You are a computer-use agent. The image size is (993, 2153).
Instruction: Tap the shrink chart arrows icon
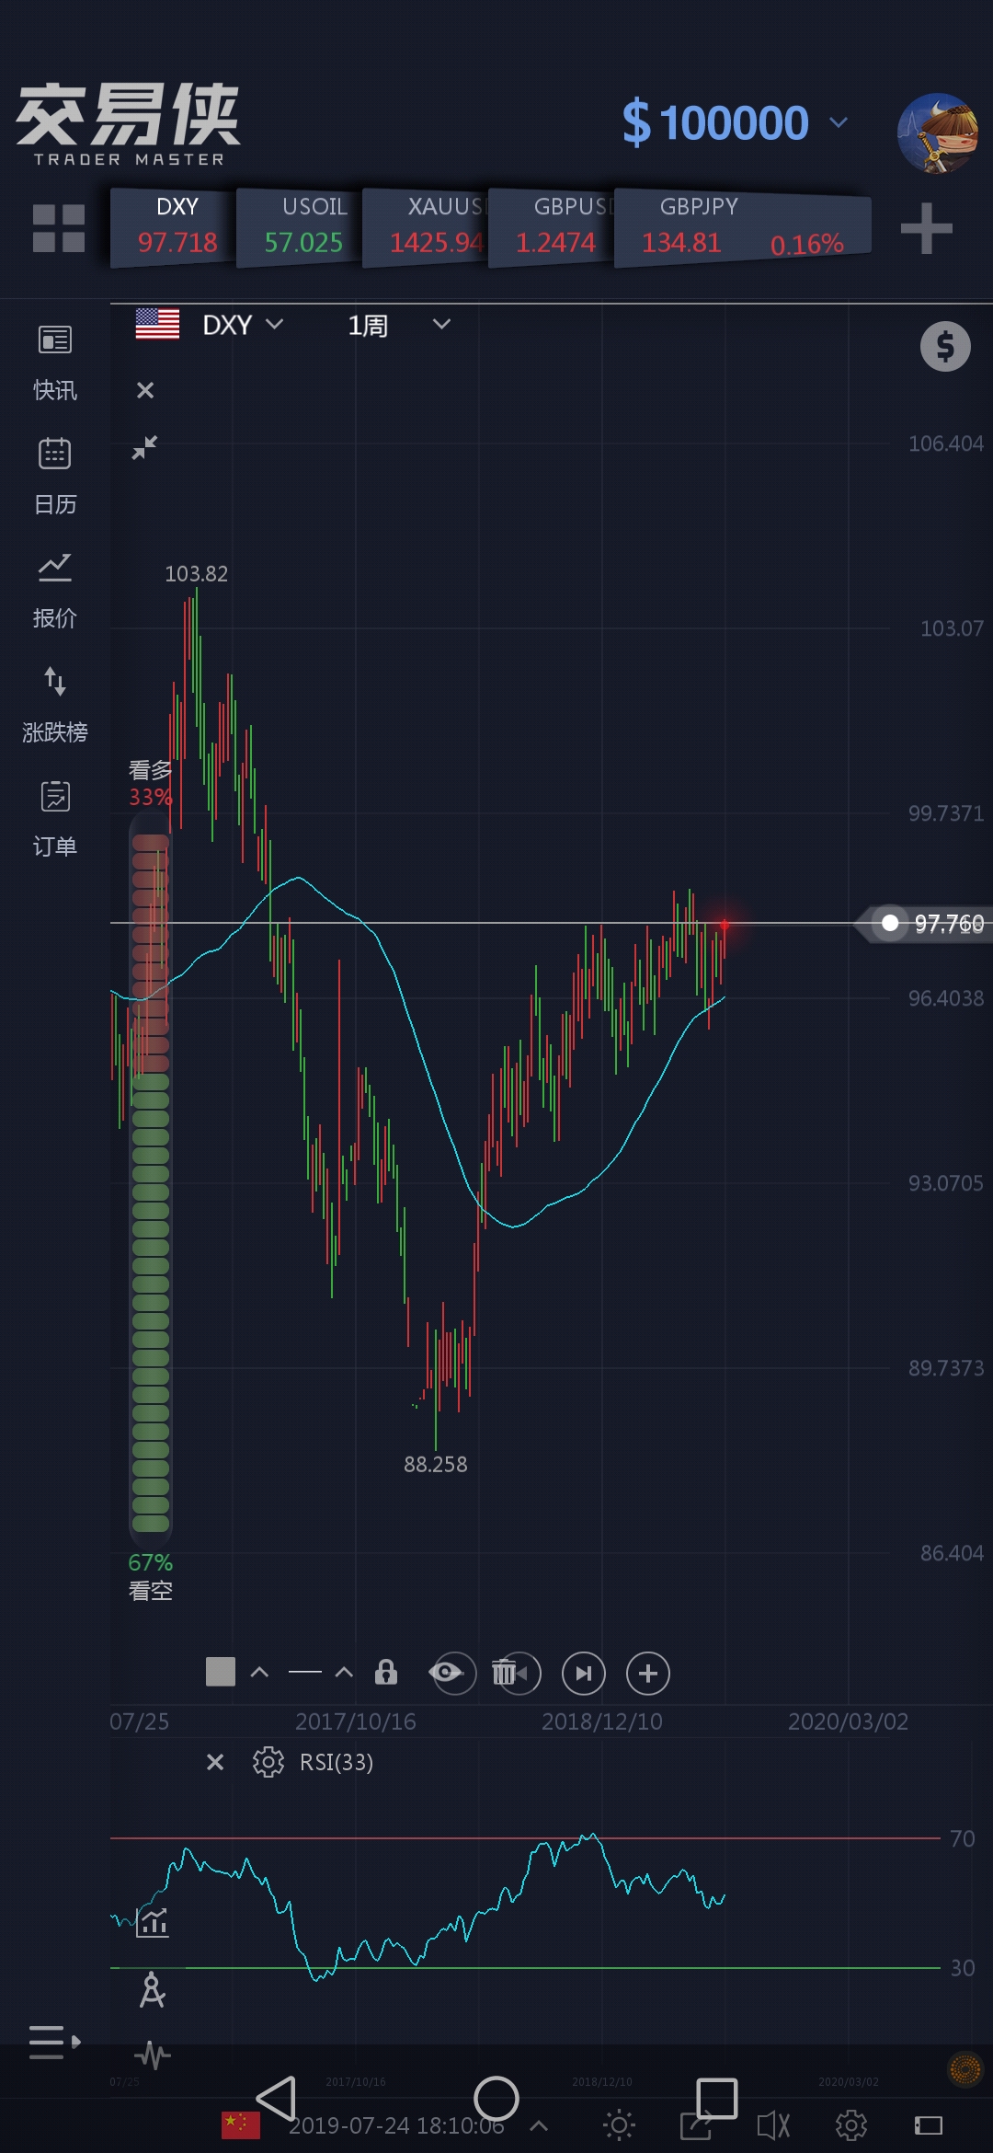(x=144, y=447)
